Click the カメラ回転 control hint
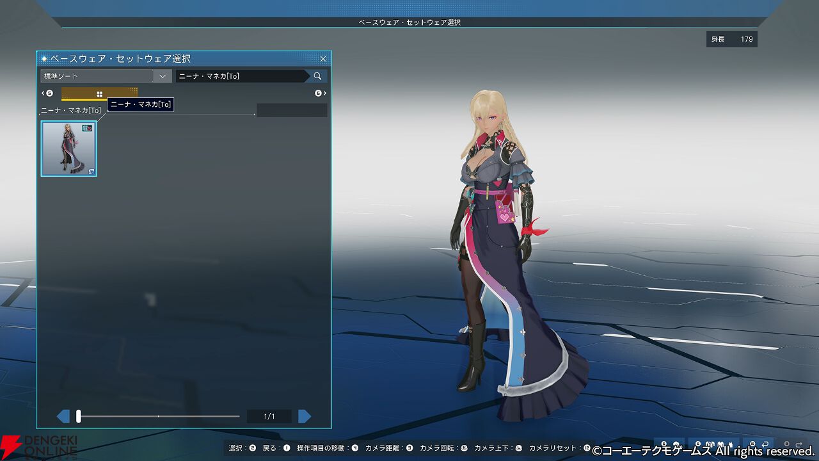 pos(445,448)
